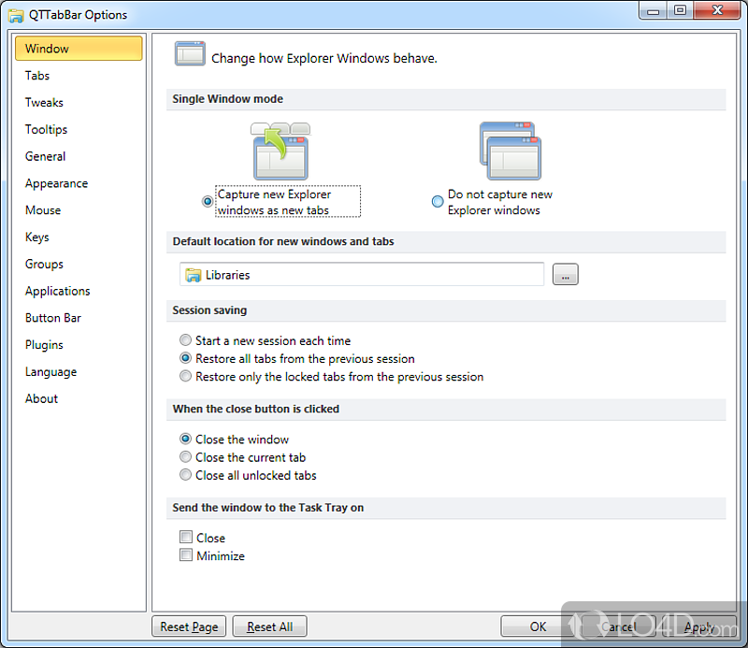The width and height of the screenshot is (748, 648).
Task: Click the Reset All button
Action: click(269, 626)
